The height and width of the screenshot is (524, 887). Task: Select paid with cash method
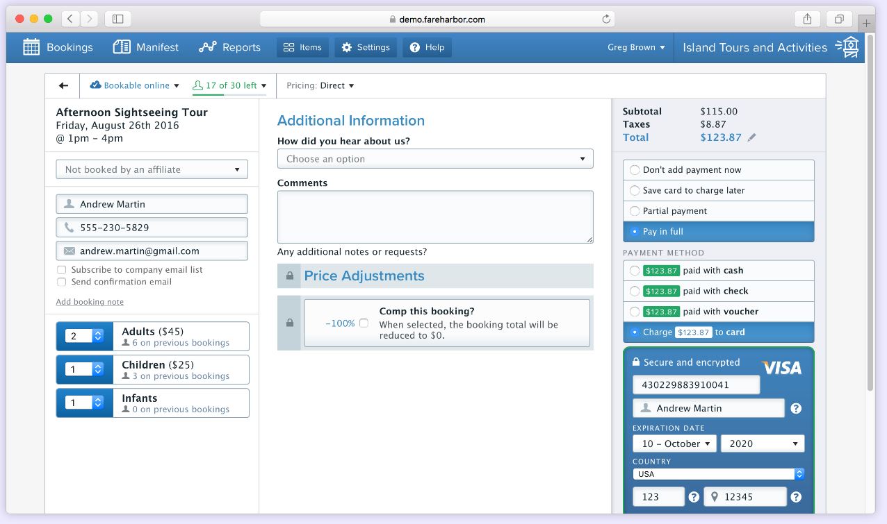tap(719, 271)
